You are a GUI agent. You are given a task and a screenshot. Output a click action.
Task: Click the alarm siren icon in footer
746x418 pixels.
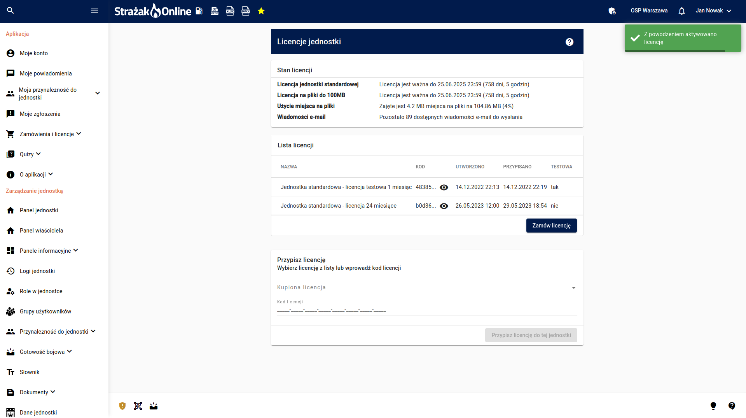pos(154,406)
